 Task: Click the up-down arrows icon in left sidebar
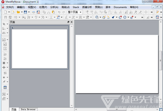coord(5,73)
